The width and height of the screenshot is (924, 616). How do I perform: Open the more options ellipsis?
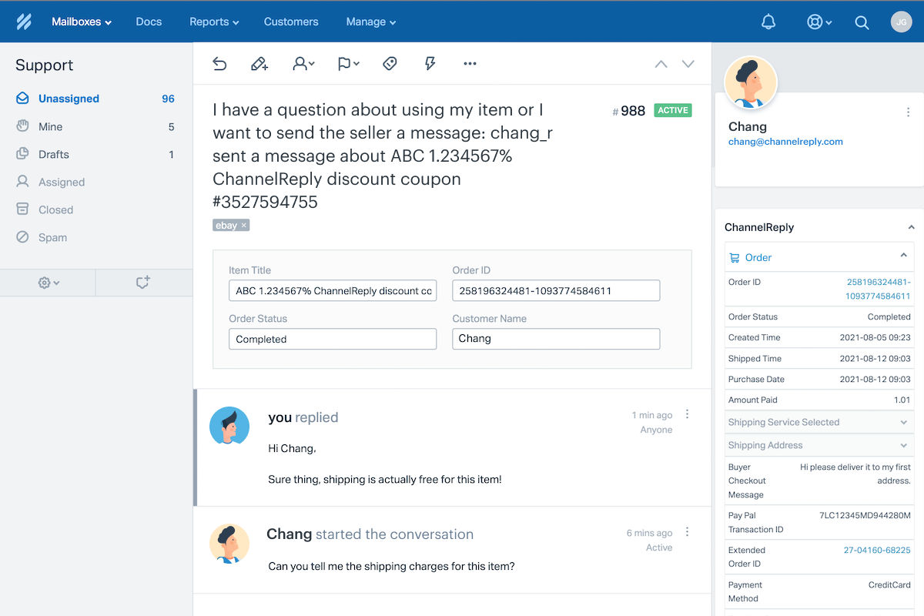[470, 64]
